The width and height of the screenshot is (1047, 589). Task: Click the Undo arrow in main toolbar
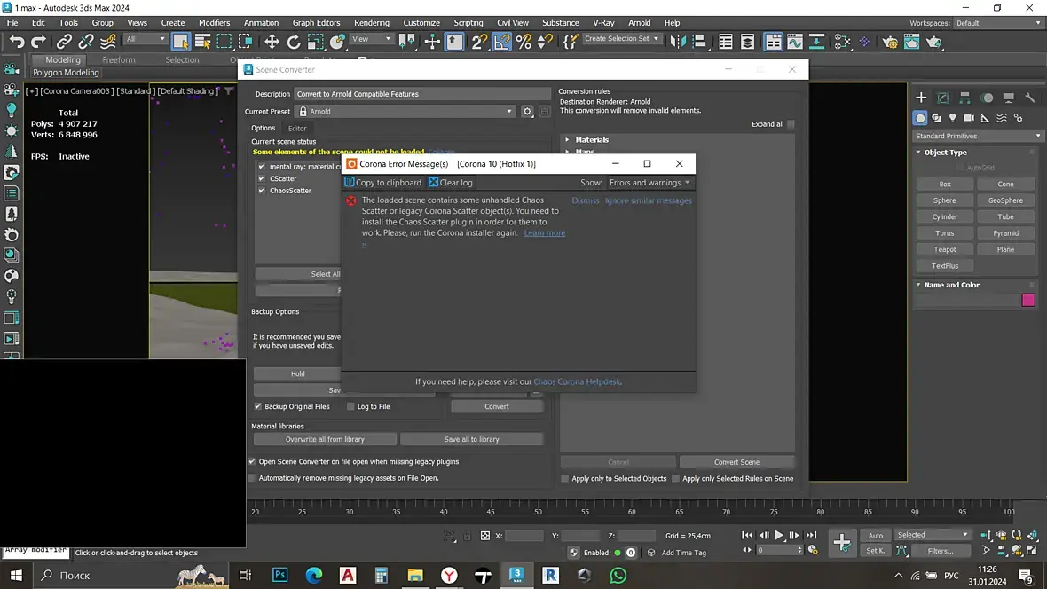16,42
